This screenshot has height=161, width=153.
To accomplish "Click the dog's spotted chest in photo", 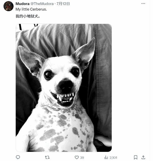I will click(62, 128).
